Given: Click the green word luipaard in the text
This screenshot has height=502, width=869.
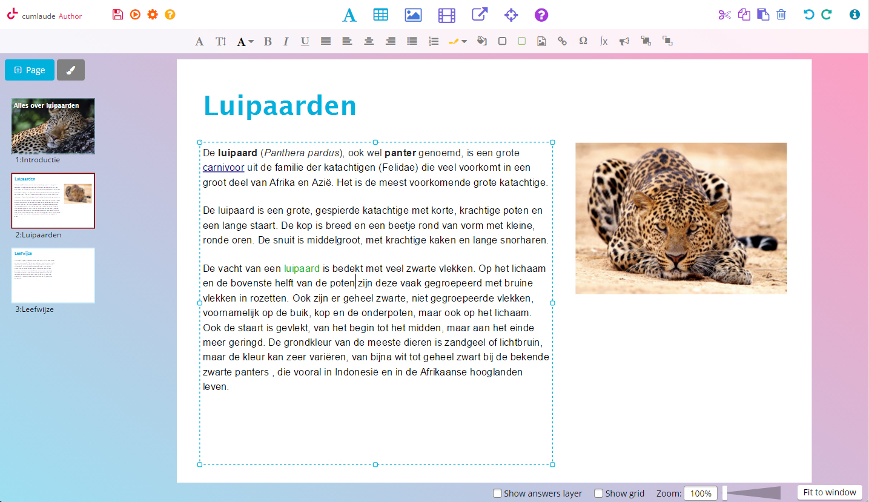Looking at the screenshot, I should (302, 268).
